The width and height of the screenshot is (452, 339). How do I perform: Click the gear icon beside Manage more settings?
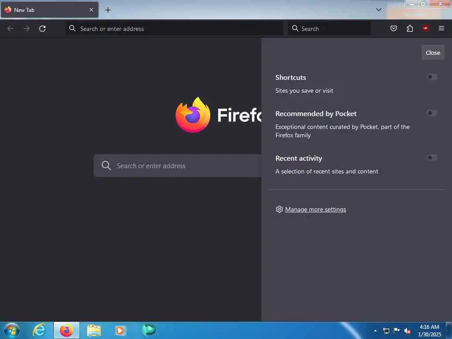click(x=279, y=209)
